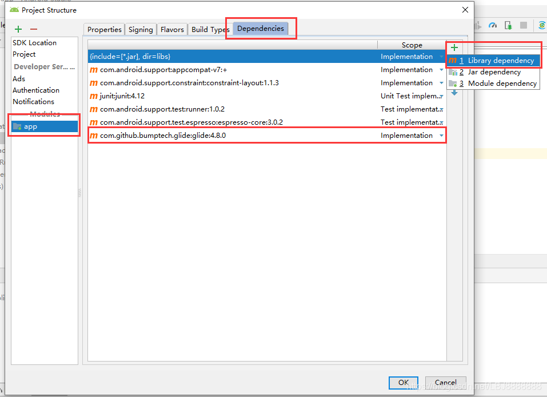Click the sidebar splitter handle dots
Viewport: 547px width, 397px height.
(x=79, y=193)
